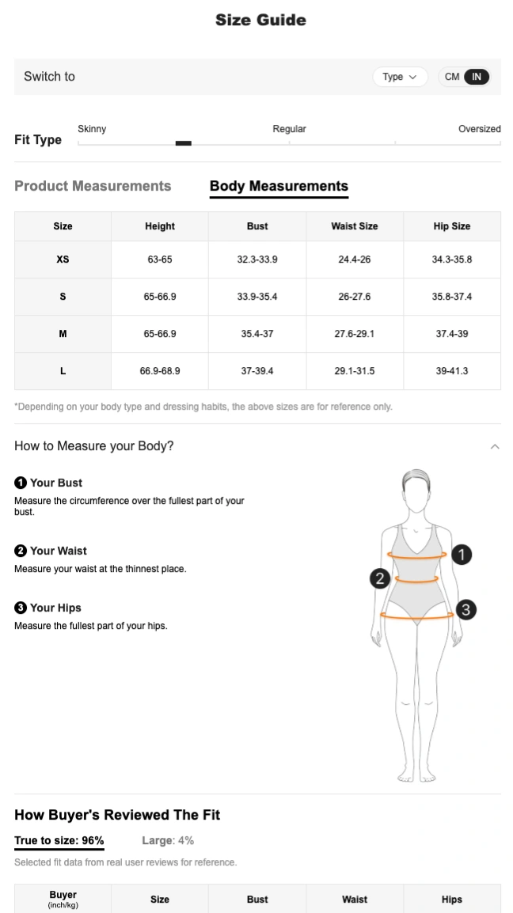This screenshot has height=913, width=513.
Task: Click the L size row label
Action: pyautogui.click(x=63, y=371)
